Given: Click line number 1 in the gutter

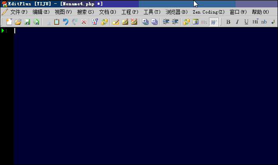Looking at the screenshot, I should click(7, 31).
